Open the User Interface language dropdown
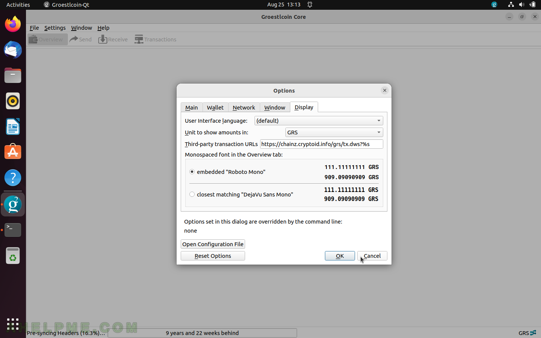Screen dimensions: 541x338 (319, 120)
